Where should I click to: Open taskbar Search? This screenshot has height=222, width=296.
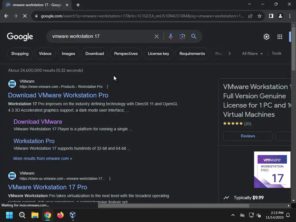click(22, 215)
